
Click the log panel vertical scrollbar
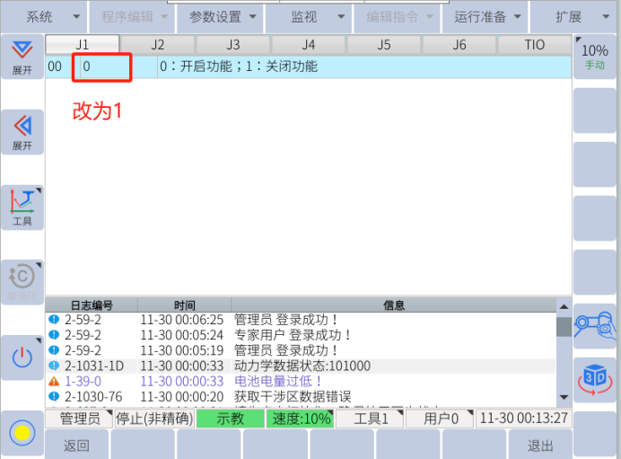point(564,357)
